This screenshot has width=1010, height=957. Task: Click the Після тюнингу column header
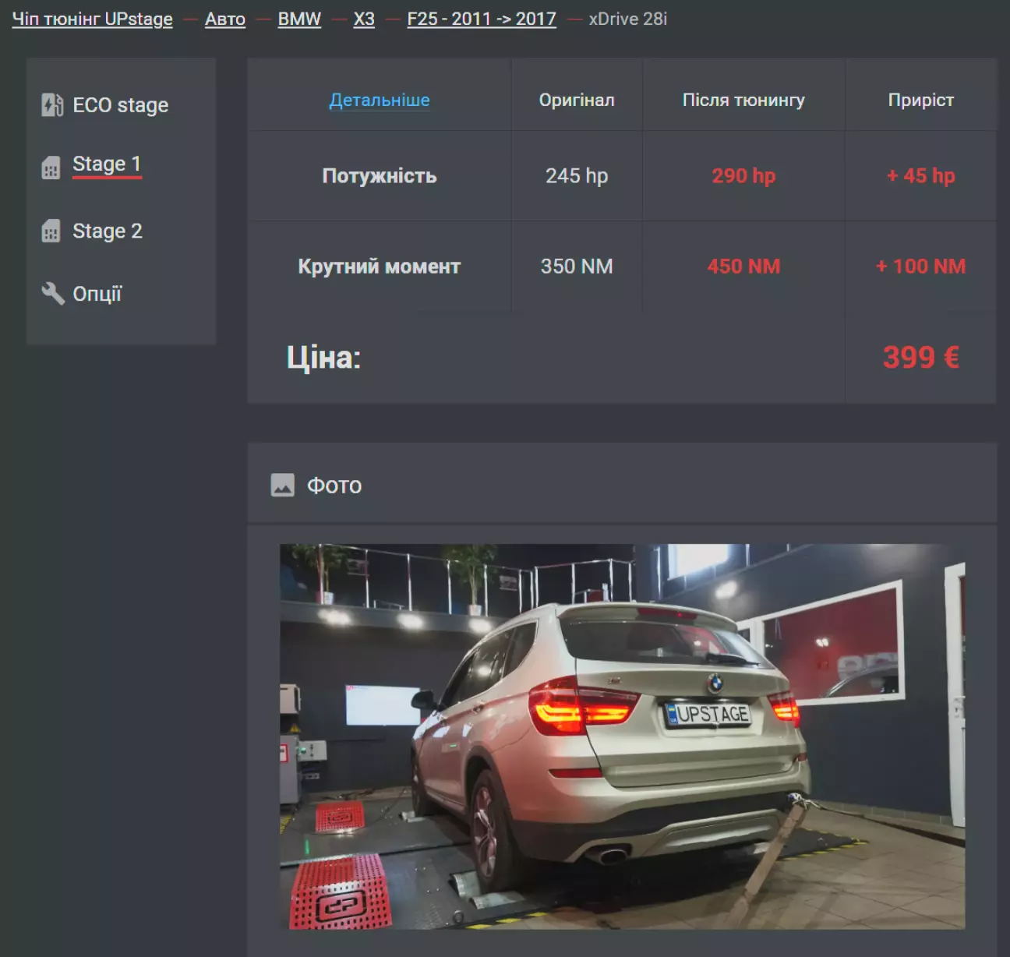(743, 100)
